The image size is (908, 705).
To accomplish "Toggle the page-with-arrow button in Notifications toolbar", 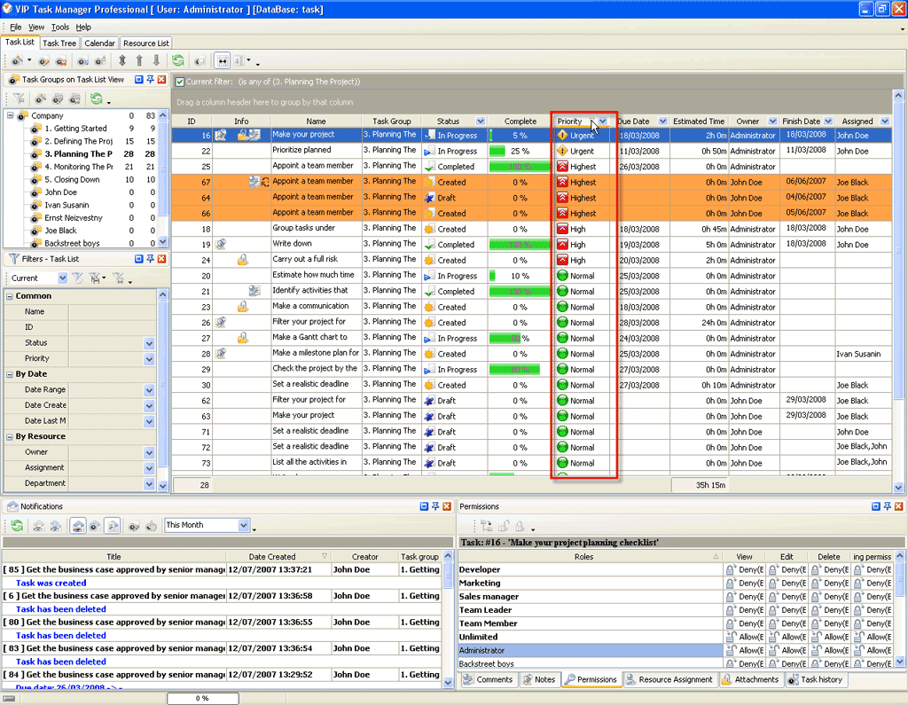I will pos(113,525).
